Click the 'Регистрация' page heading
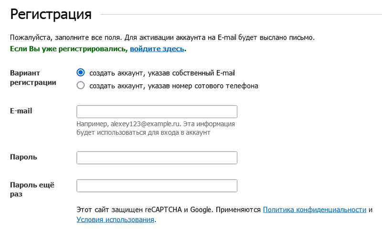The height and width of the screenshot is (241, 382). [51, 14]
